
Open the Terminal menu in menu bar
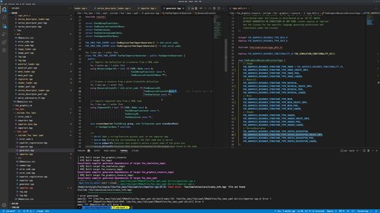tap(28, 4)
